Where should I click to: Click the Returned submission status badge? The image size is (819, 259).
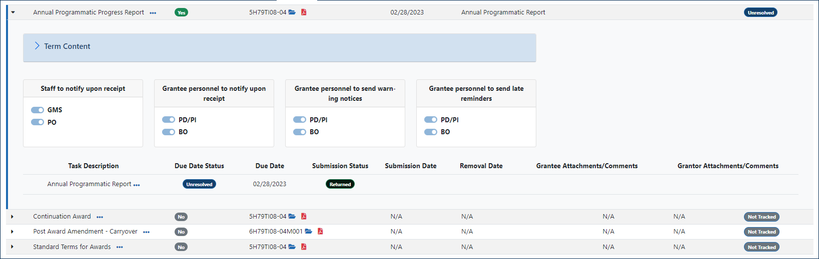340,184
